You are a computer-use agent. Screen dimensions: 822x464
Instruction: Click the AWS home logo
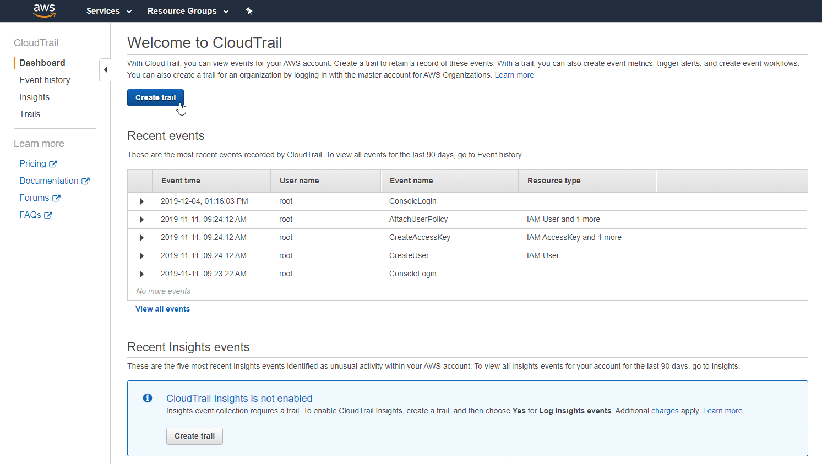coord(44,10)
